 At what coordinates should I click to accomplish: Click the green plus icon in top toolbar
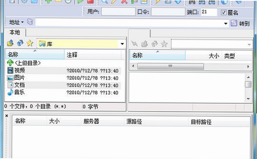coord(48,1)
